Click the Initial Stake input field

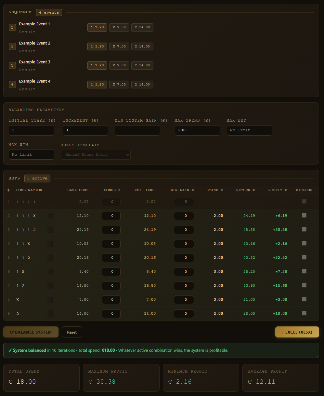[32, 130]
